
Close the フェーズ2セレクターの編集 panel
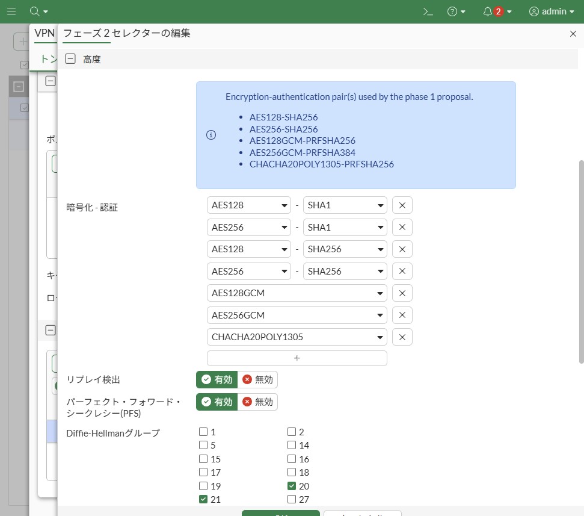(573, 34)
